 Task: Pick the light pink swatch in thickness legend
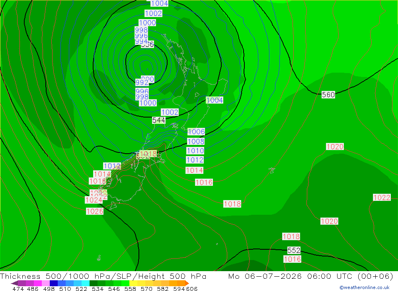coord(46,283)
